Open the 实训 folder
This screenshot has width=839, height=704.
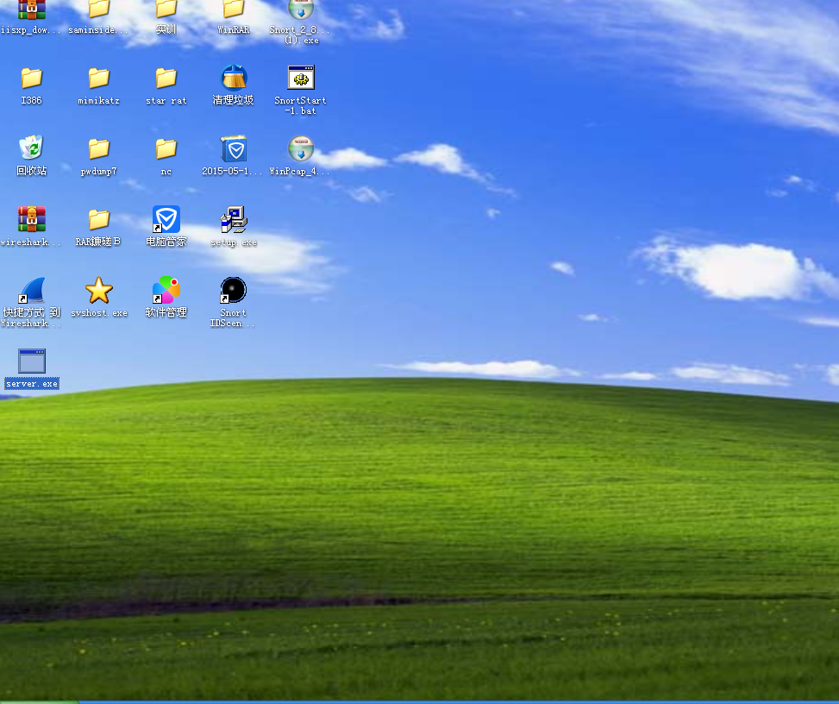click(166, 9)
